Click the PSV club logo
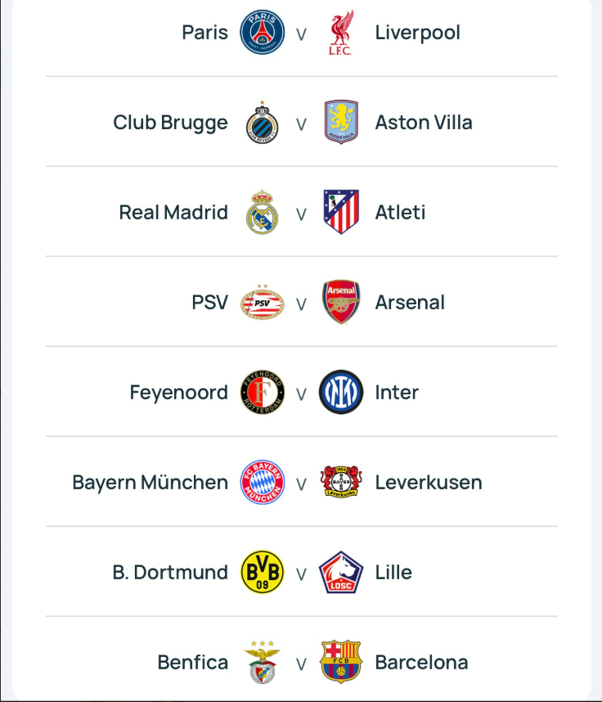602x702 pixels. point(262,303)
